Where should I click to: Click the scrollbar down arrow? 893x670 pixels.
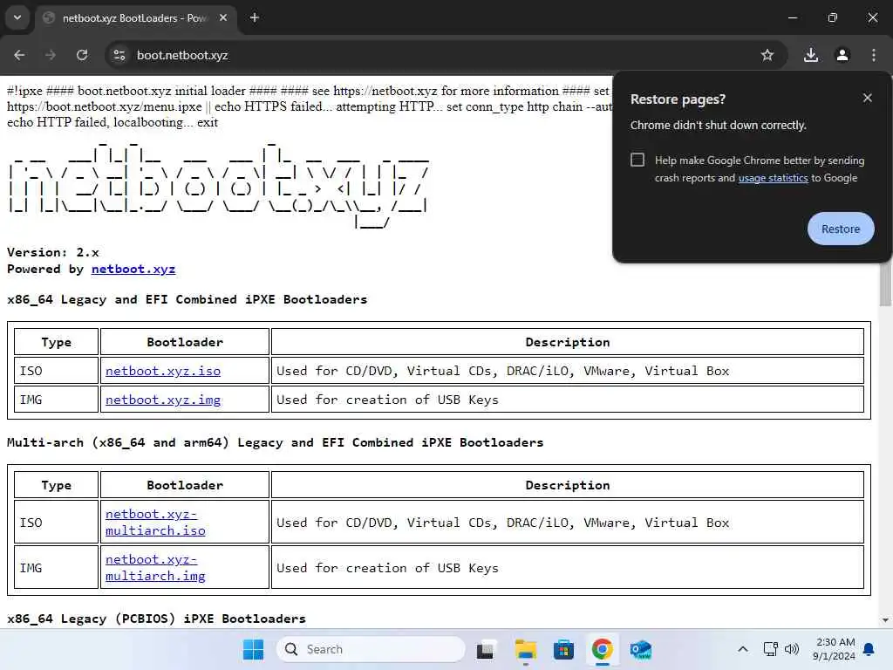click(x=885, y=620)
